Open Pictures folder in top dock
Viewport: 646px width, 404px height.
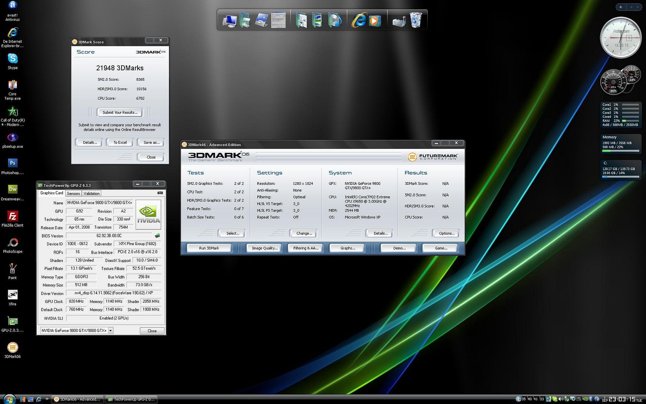pyautogui.click(x=317, y=20)
